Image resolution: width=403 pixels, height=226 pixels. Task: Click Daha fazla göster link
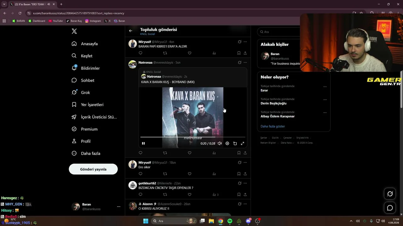tap(273, 126)
